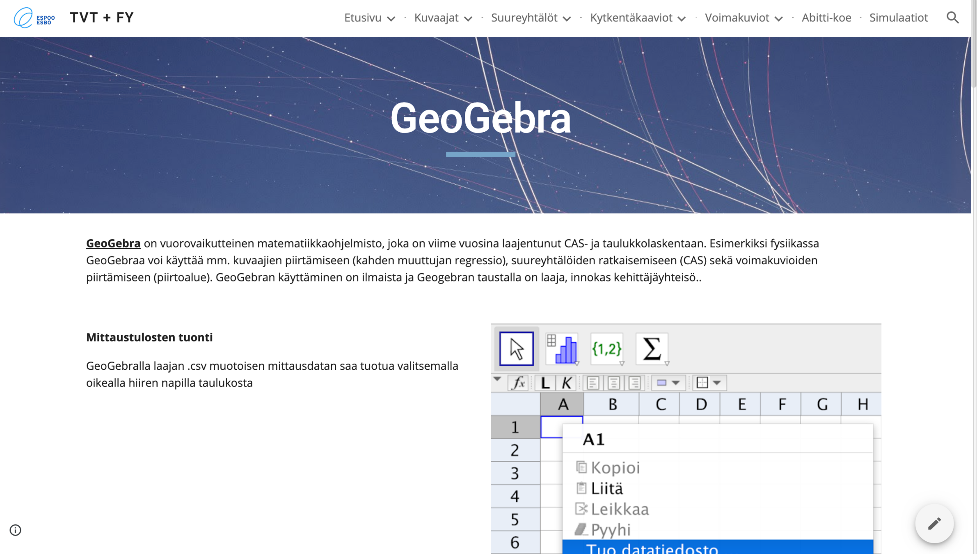The image size is (977, 554).
Task: Select column B header in spreadsheet
Action: [612, 404]
